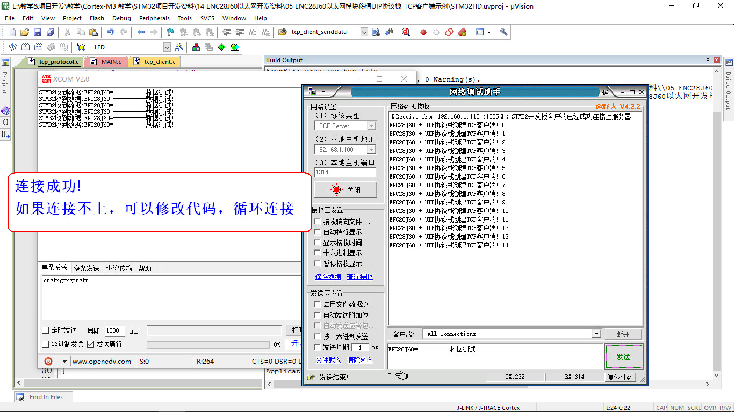The height and width of the screenshot is (412, 734).
Task: Open Configuration with the wrench icon
Action: tap(503, 32)
